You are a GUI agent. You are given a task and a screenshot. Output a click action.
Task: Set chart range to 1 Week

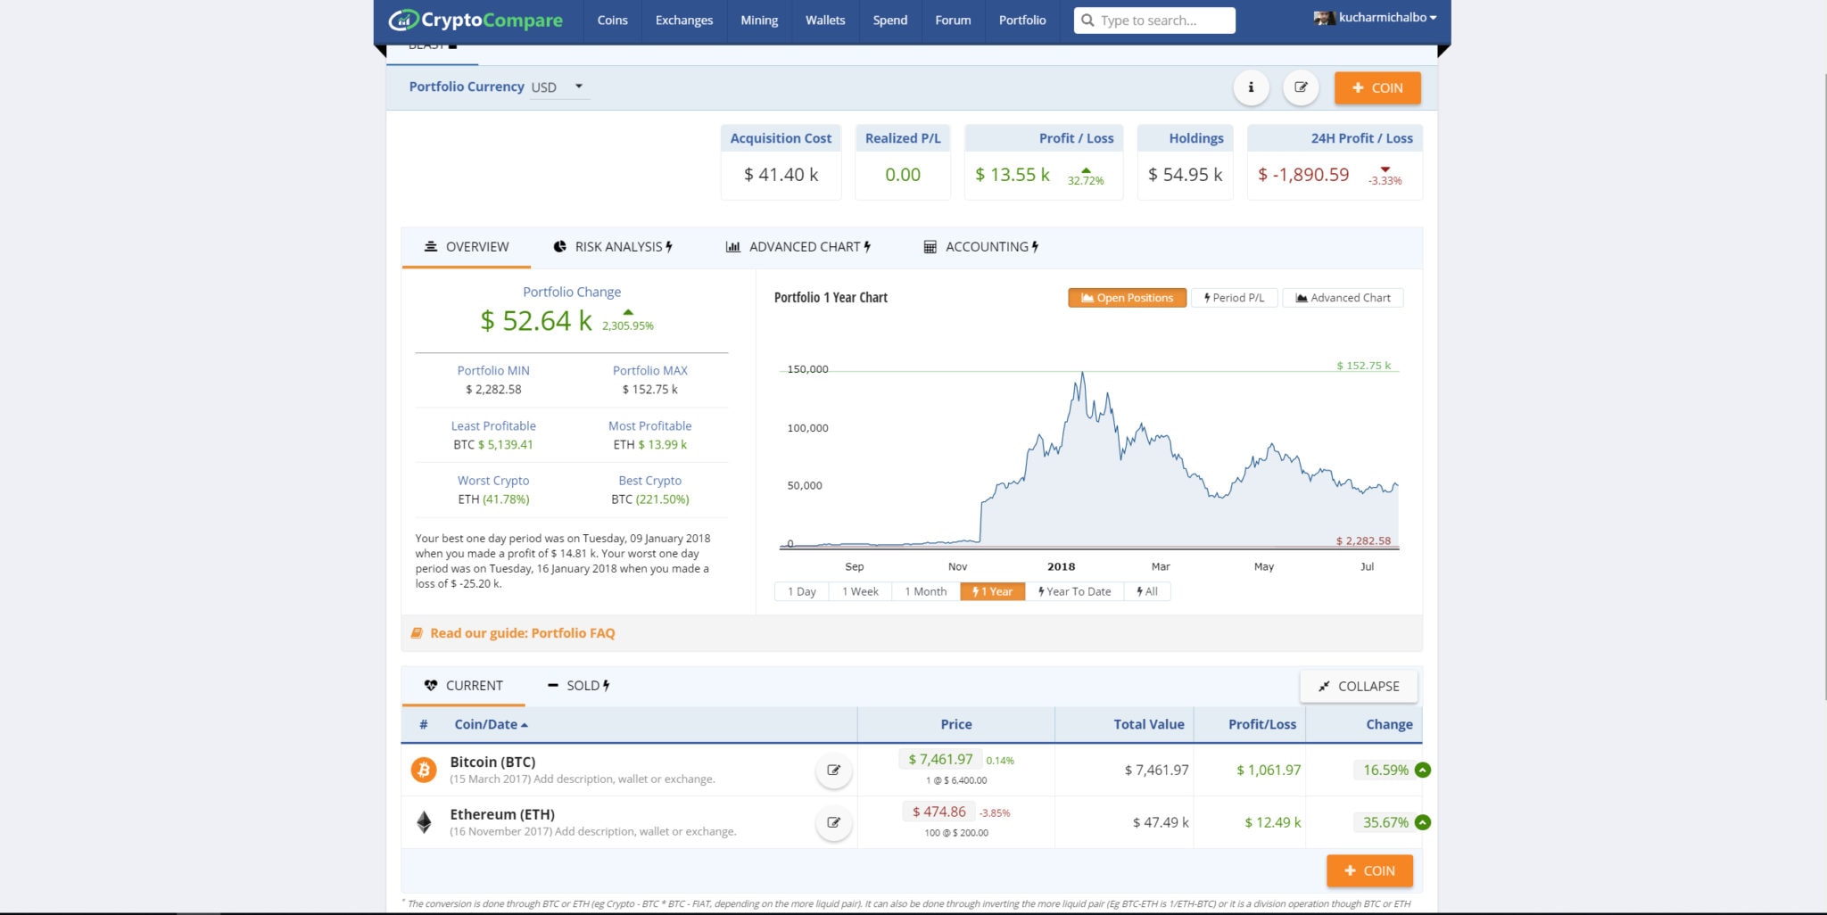point(860,591)
